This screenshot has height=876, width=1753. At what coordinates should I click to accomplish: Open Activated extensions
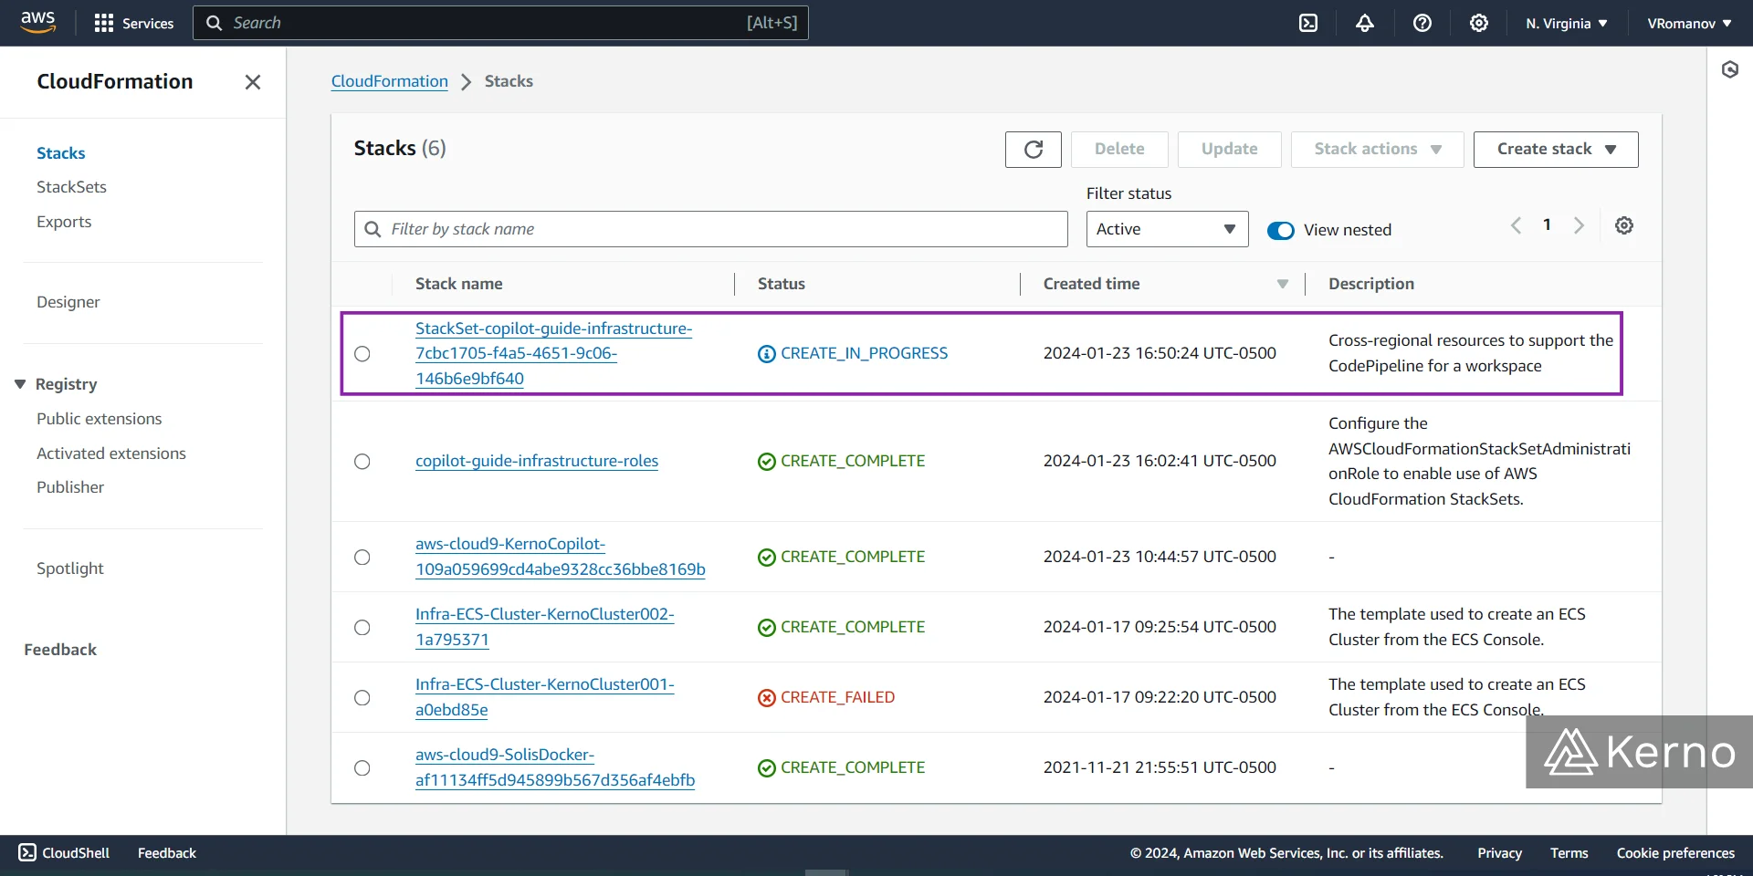pyautogui.click(x=111, y=454)
